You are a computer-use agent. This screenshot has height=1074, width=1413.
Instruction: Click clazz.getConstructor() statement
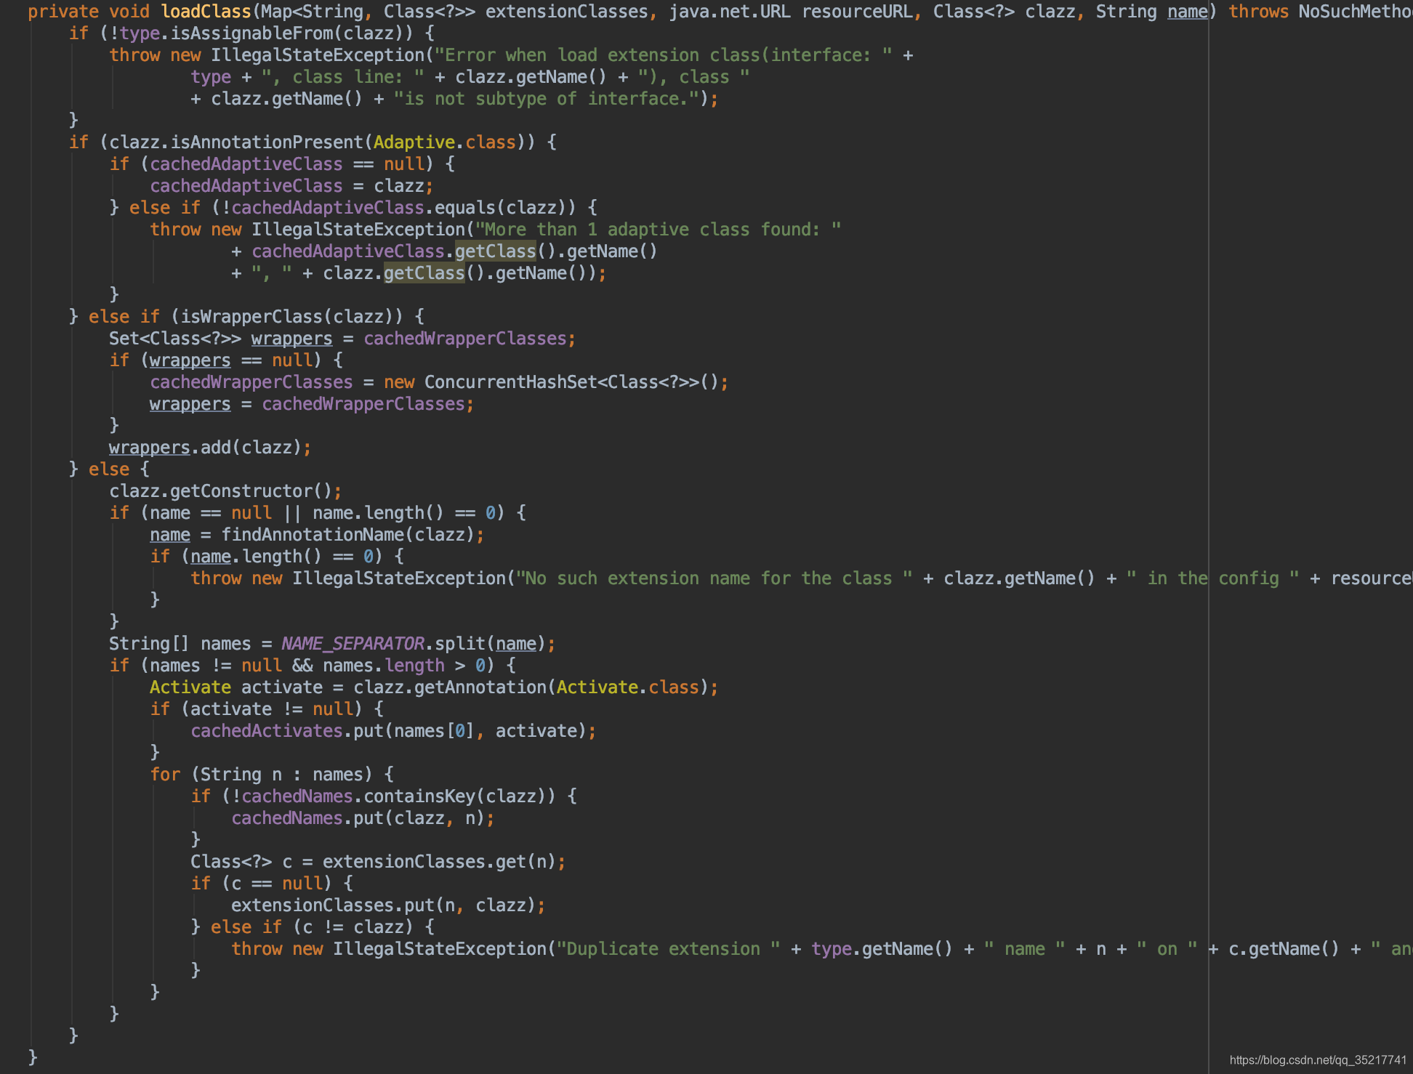pos(225,491)
